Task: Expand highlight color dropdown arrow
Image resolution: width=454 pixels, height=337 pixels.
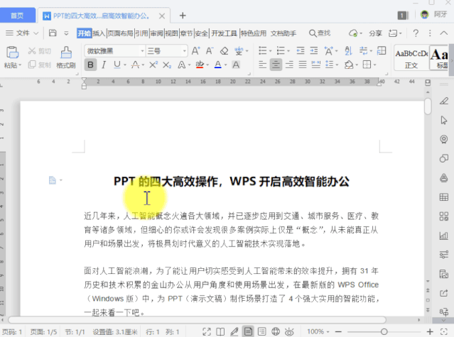Action: tap(207, 65)
